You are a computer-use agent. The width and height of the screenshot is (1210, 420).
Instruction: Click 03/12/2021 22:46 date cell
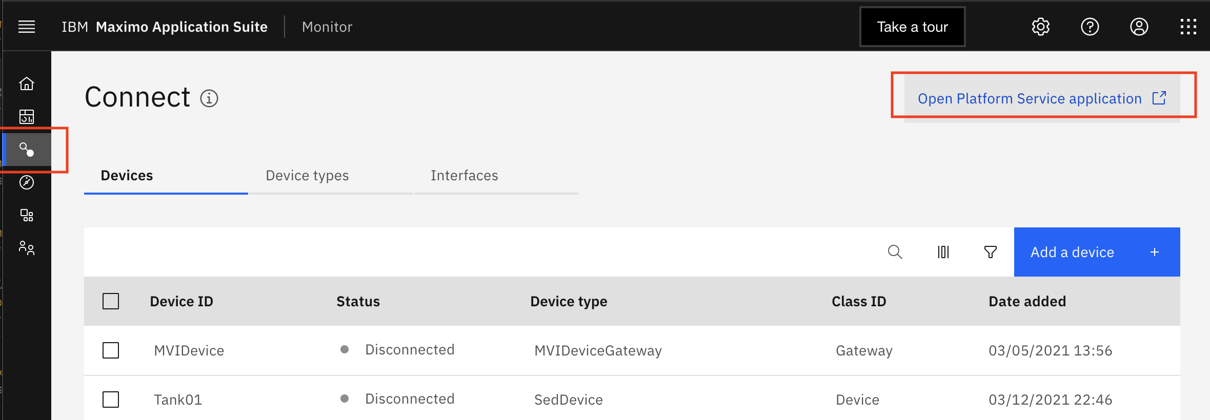click(1051, 400)
